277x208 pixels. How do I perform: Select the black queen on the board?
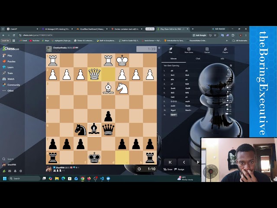click(x=108, y=130)
